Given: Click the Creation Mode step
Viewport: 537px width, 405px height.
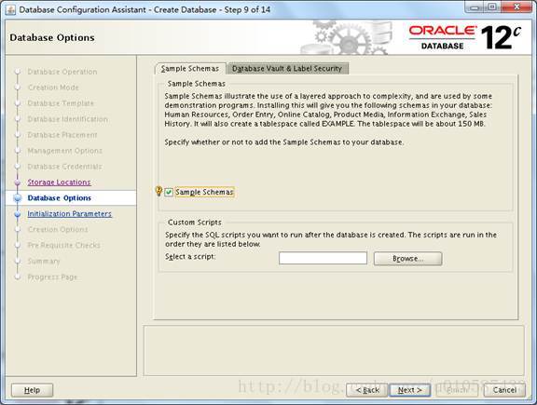Looking at the screenshot, I should 53,88.
